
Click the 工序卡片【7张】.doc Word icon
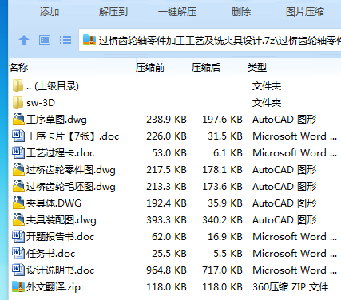(x=18, y=136)
